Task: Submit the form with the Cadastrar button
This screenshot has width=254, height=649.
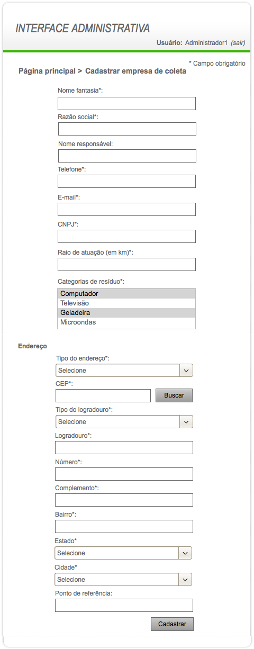Action: [x=172, y=624]
